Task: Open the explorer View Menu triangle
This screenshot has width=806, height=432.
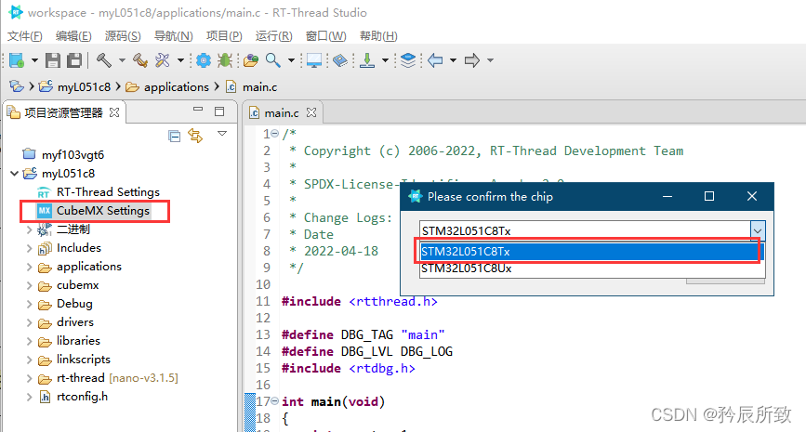Action: 222,134
